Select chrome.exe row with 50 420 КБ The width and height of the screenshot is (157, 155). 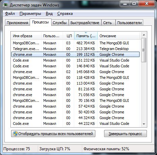(75, 112)
